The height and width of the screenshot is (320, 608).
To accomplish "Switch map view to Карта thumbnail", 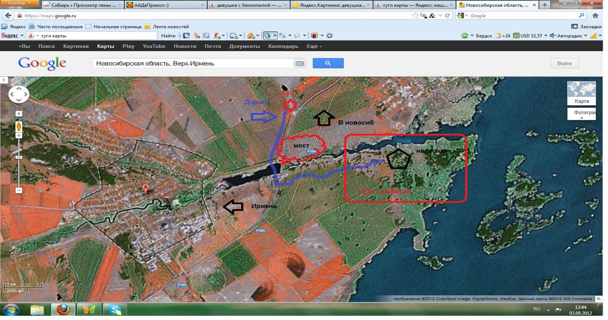I will [581, 93].
